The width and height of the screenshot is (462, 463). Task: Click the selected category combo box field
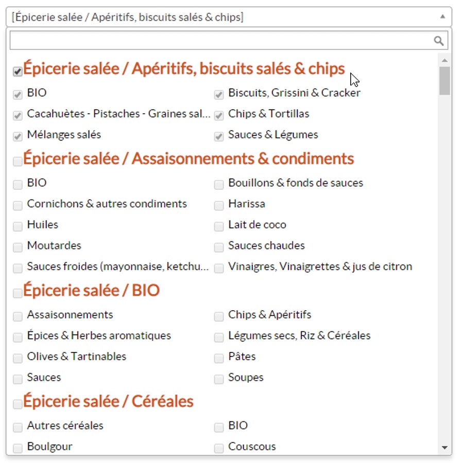point(221,17)
